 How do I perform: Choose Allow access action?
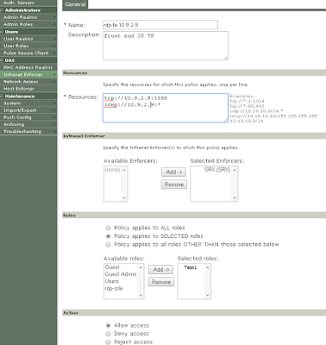(108, 325)
